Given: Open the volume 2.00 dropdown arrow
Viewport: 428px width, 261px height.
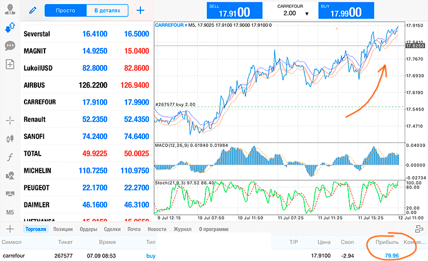Looking at the screenshot, I should [307, 14].
